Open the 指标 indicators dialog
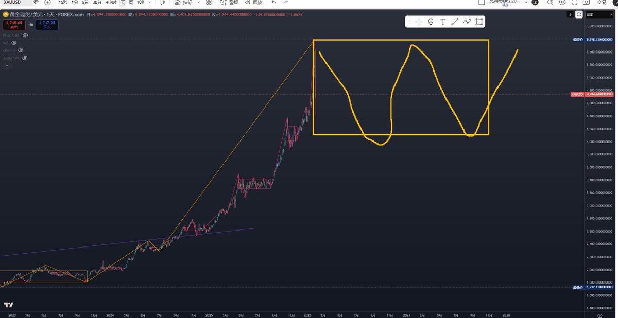 (x=184, y=2)
